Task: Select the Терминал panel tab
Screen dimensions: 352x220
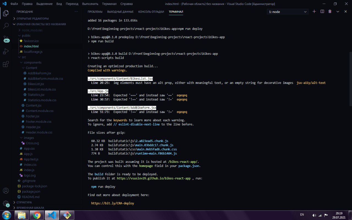Action: click(x=176, y=12)
